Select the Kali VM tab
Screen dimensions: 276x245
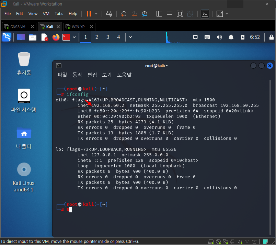click(50, 27)
